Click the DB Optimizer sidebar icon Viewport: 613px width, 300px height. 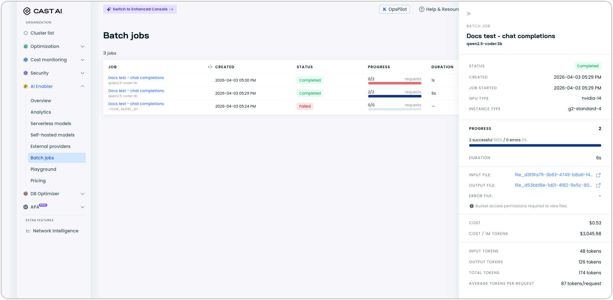click(x=26, y=194)
